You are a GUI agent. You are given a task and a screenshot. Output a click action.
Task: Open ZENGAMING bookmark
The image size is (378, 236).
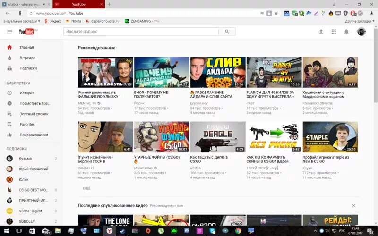coord(142,21)
